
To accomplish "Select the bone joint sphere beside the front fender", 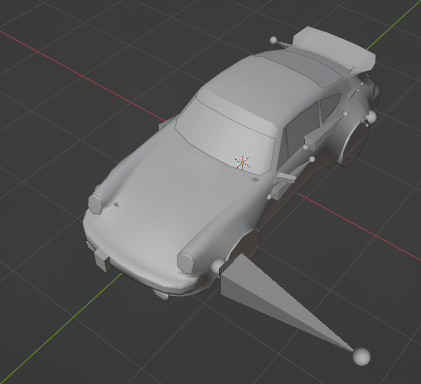I will click(217, 266).
